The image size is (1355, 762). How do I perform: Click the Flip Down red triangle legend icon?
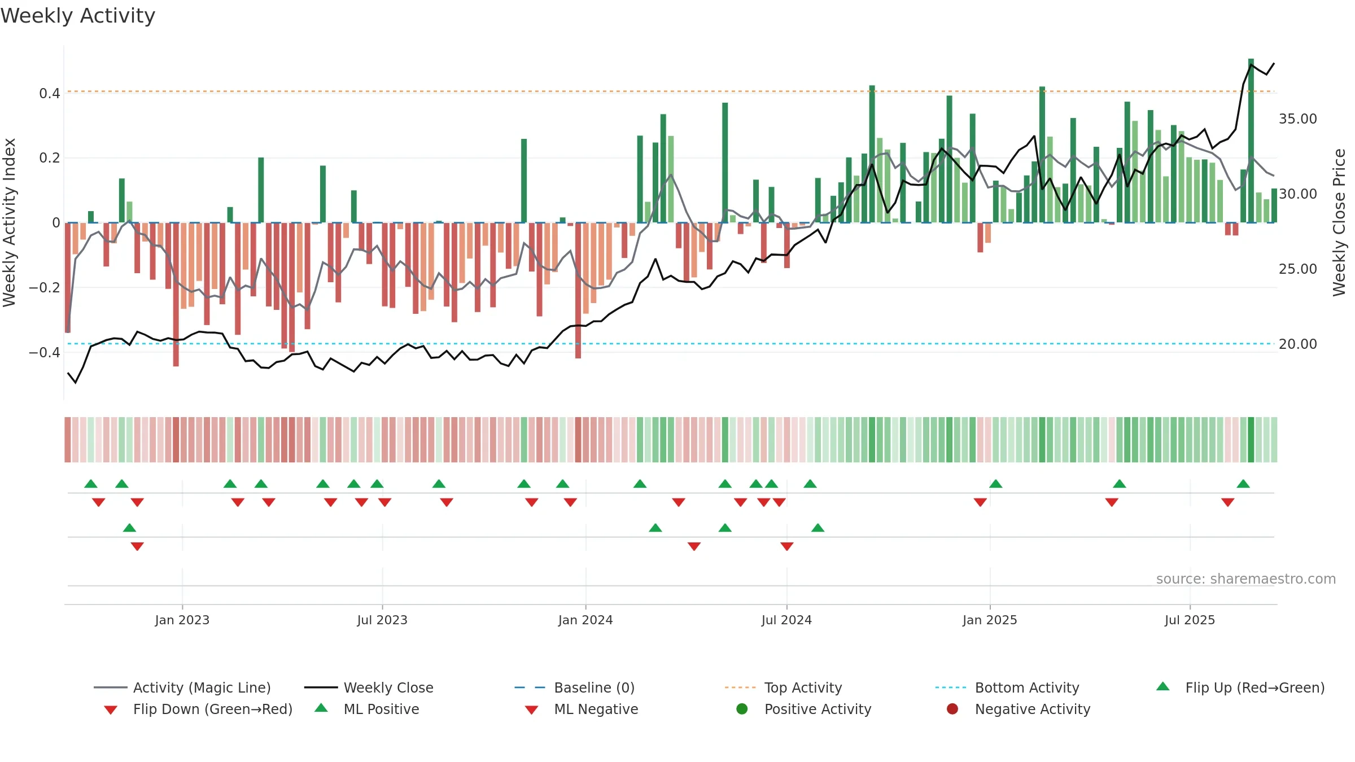pos(111,710)
